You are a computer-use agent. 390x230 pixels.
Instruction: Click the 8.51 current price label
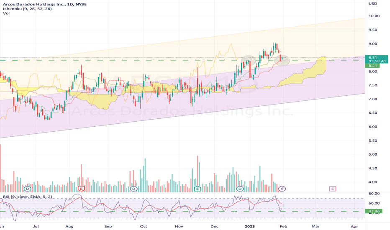tap(372, 57)
